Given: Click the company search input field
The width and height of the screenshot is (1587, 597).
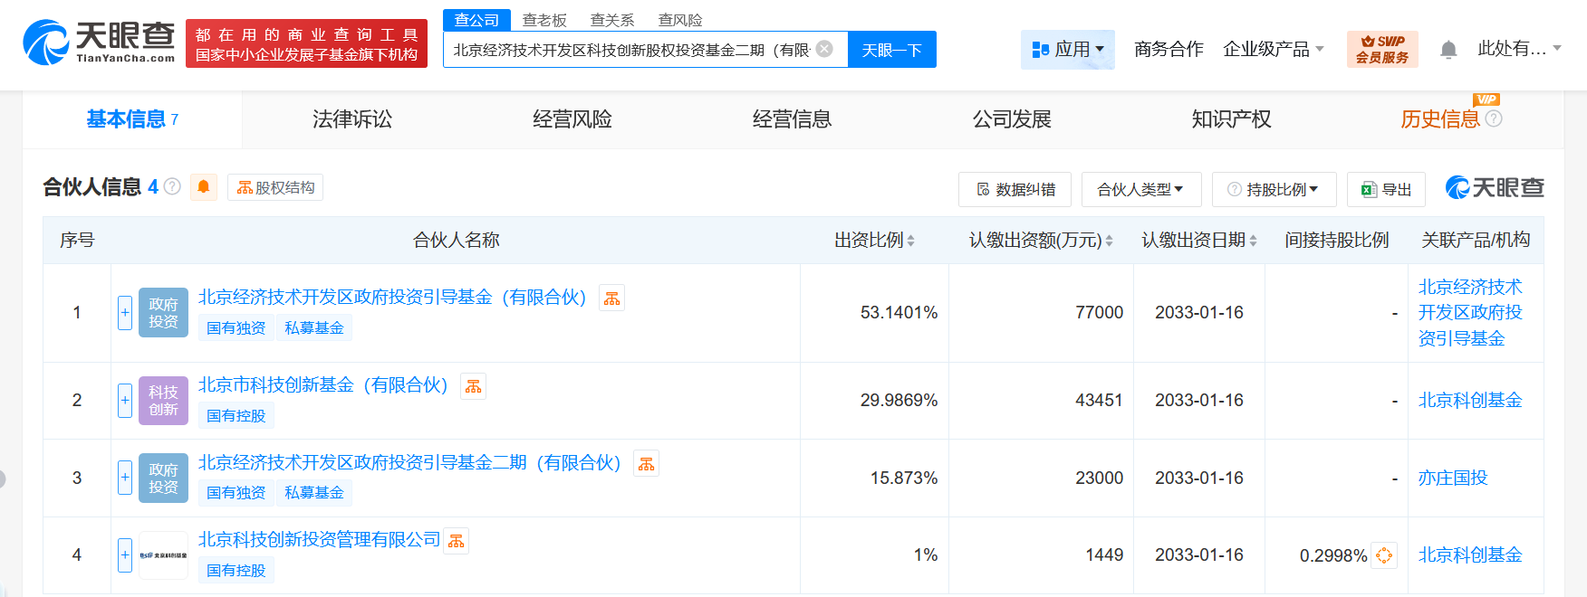Looking at the screenshot, I should (x=631, y=50).
